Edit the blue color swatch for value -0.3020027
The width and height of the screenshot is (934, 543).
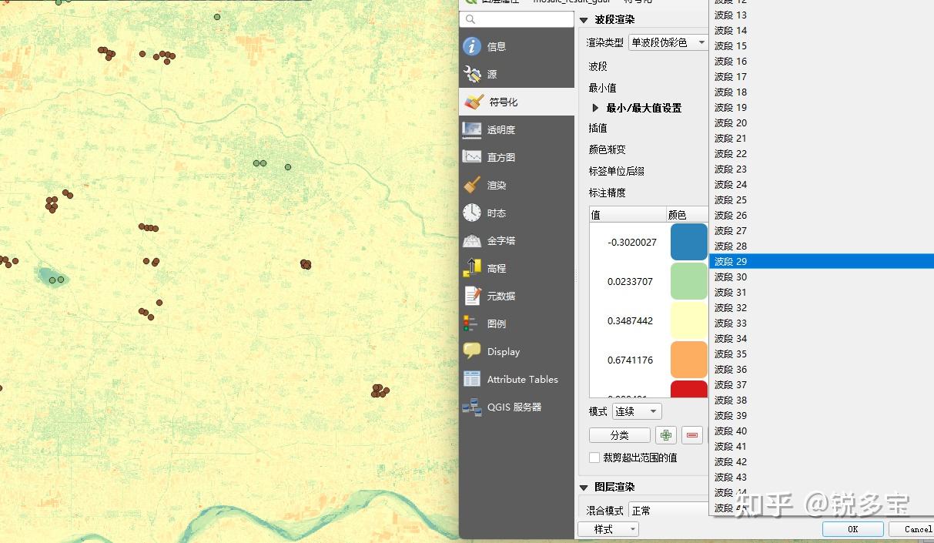click(x=688, y=241)
